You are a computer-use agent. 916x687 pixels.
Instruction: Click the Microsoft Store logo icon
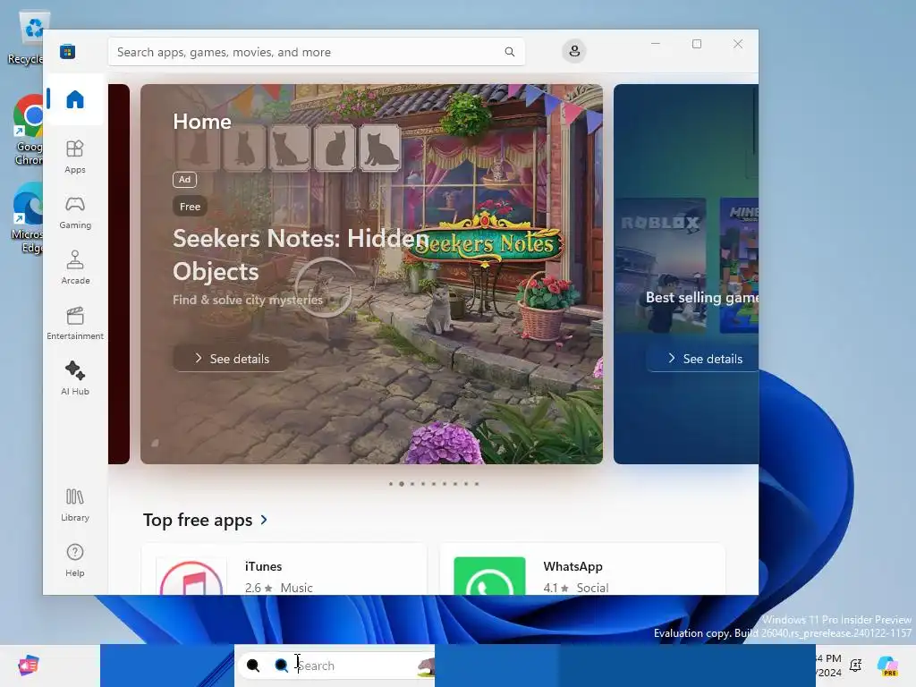68,51
